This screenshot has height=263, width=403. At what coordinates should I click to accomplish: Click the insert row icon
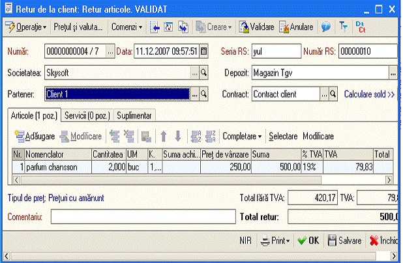coord(115,136)
